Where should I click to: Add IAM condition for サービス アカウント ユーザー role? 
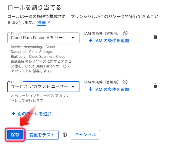[109, 89]
